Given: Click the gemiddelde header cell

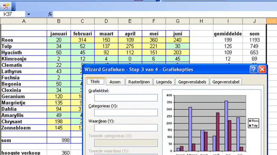Looking at the screenshot, I should coord(228,34).
